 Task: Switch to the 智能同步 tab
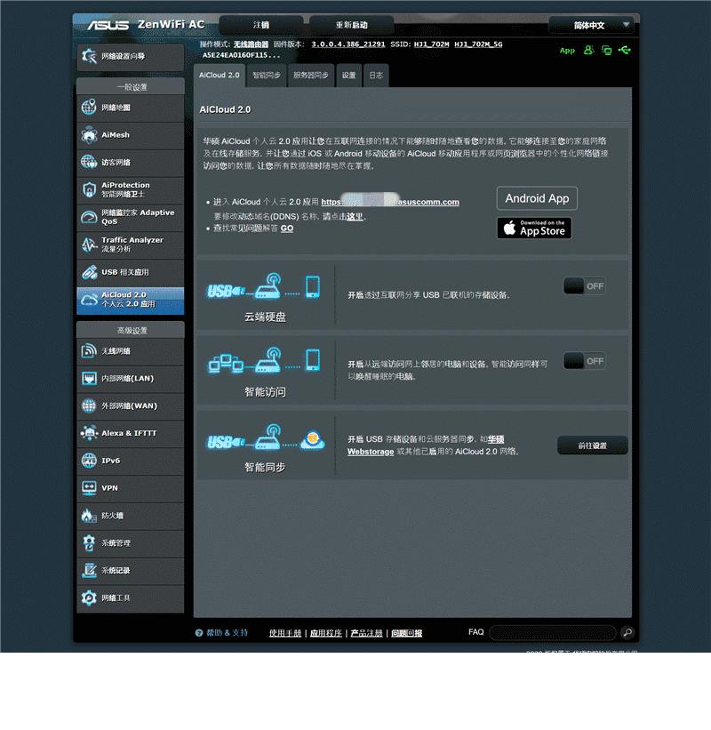click(266, 76)
